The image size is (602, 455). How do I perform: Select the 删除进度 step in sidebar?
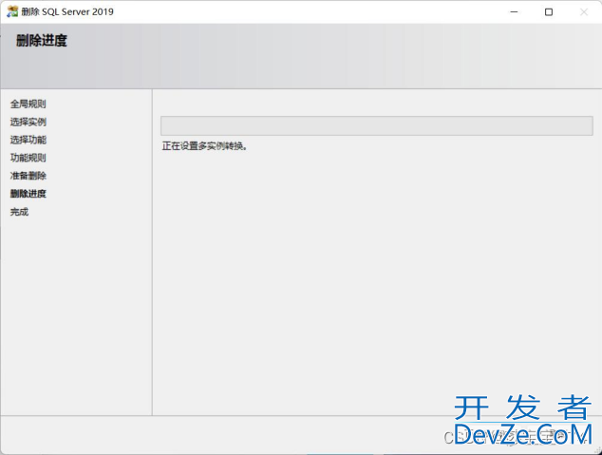coord(28,194)
